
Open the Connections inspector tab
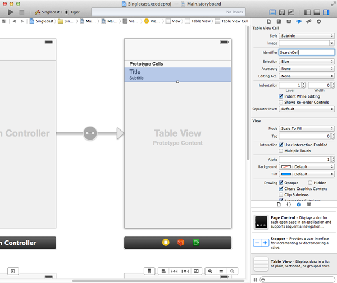click(318, 21)
